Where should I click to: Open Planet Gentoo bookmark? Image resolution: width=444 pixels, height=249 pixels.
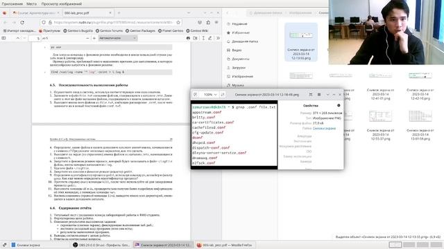tap(171, 30)
